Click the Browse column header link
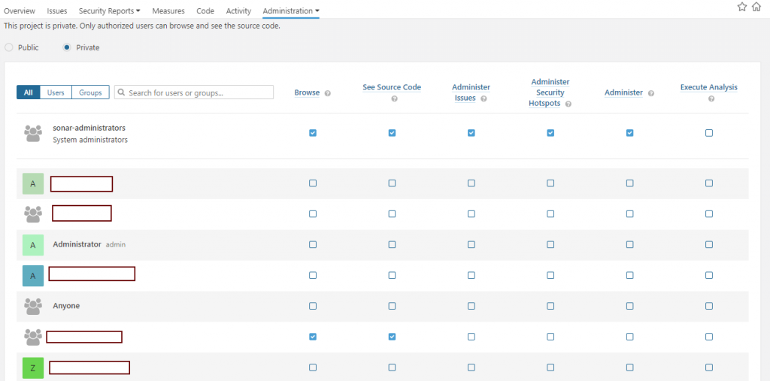The image size is (770, 381). (307, 92)
